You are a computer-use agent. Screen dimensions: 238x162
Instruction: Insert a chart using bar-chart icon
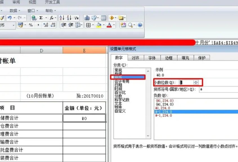[x=87, y=18]
